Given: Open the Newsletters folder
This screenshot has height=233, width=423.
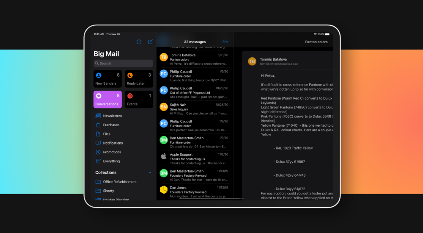Looking at the screenshot, I should [x=112, y=116].
